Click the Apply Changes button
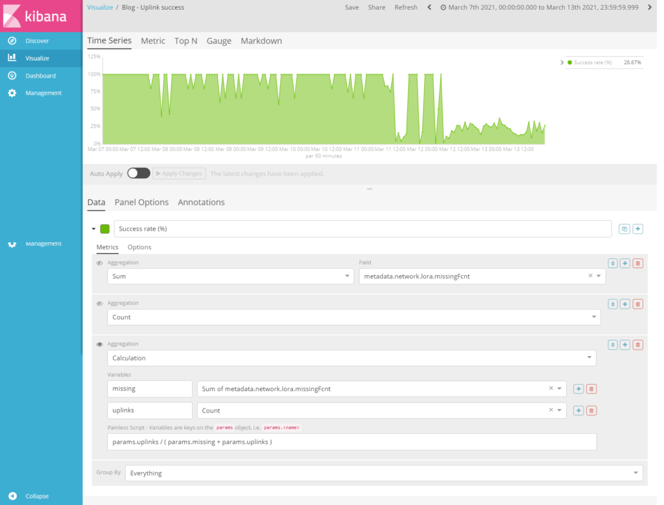 tap(179, 174)
